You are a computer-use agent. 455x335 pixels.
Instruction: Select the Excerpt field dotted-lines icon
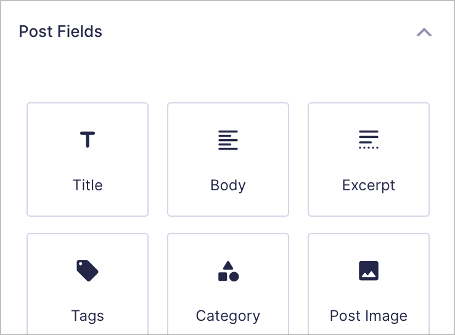369,139
